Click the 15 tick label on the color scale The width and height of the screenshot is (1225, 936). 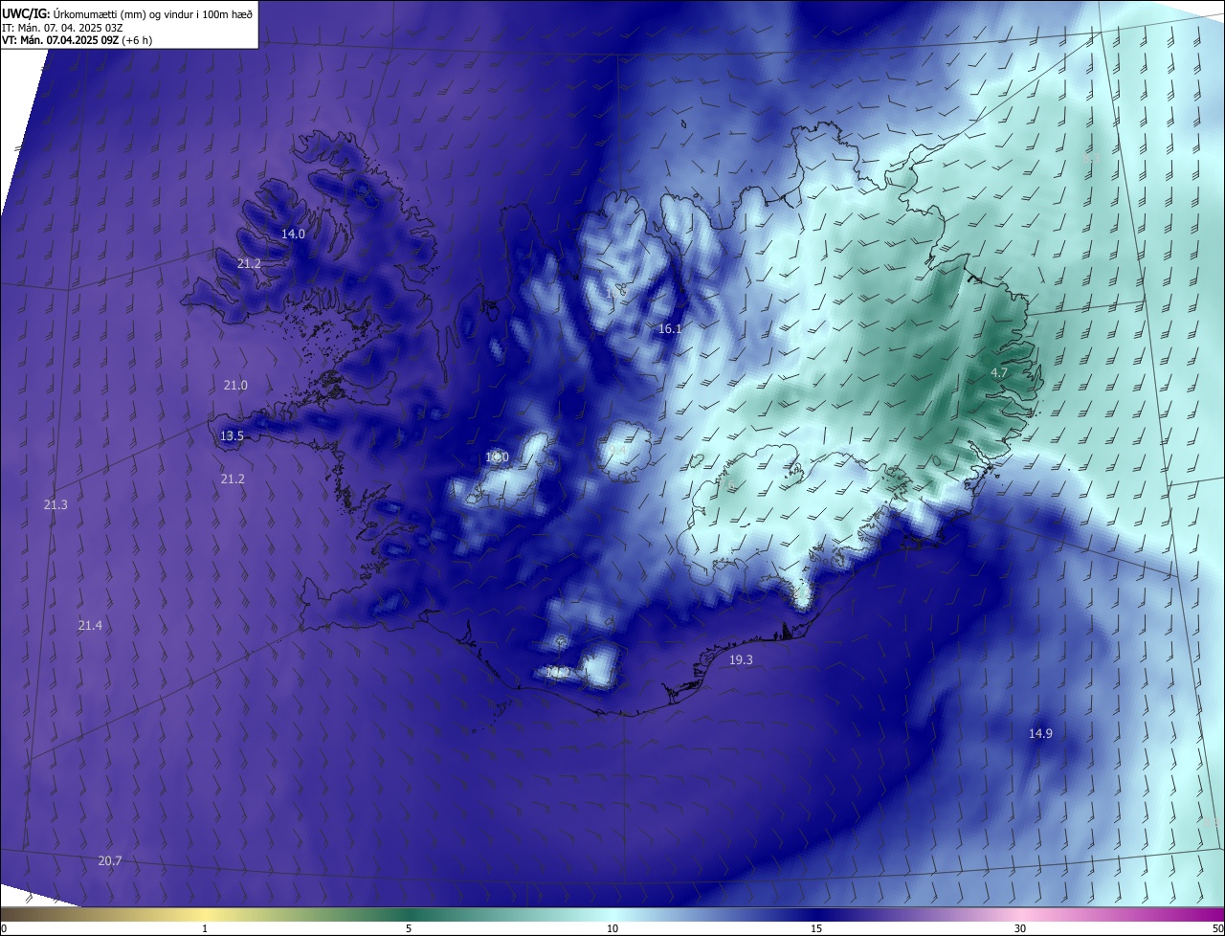[816, 928]
